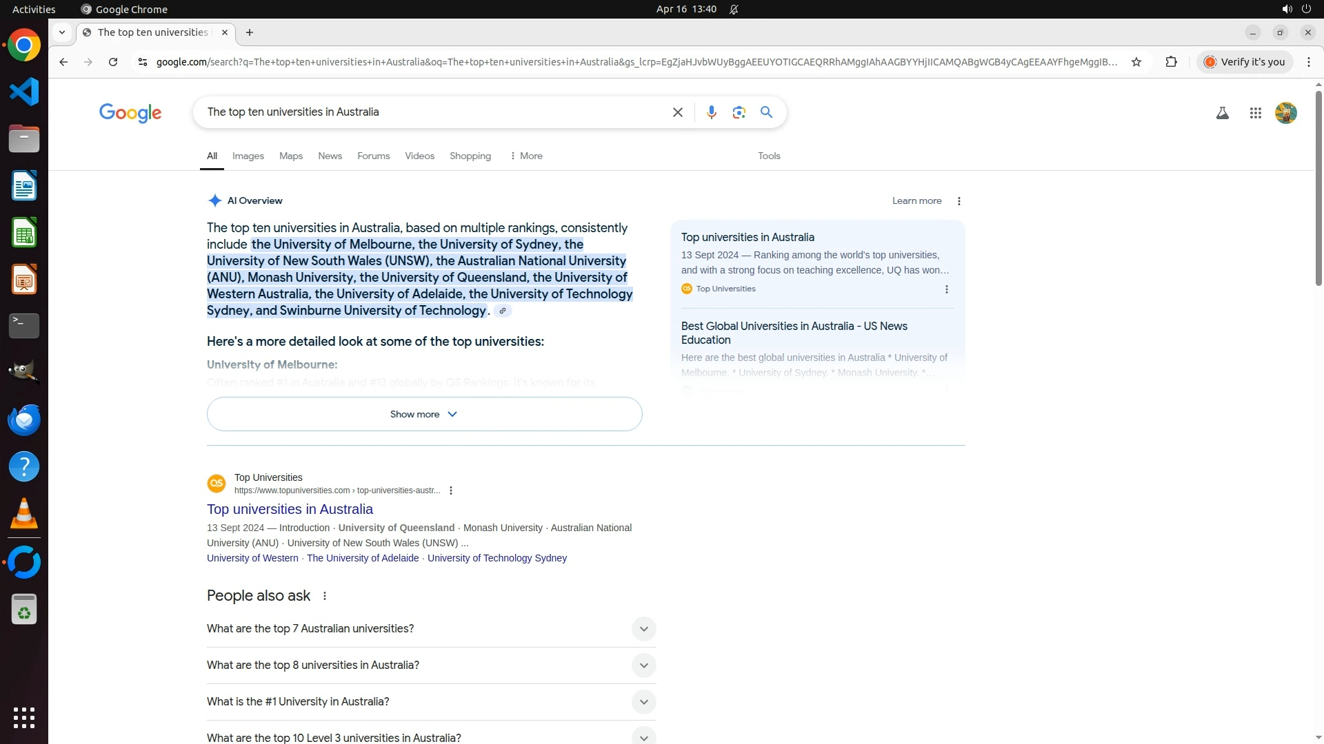
Task: Open 'Top universities in Australia' result link
Action: pos(290,509)
